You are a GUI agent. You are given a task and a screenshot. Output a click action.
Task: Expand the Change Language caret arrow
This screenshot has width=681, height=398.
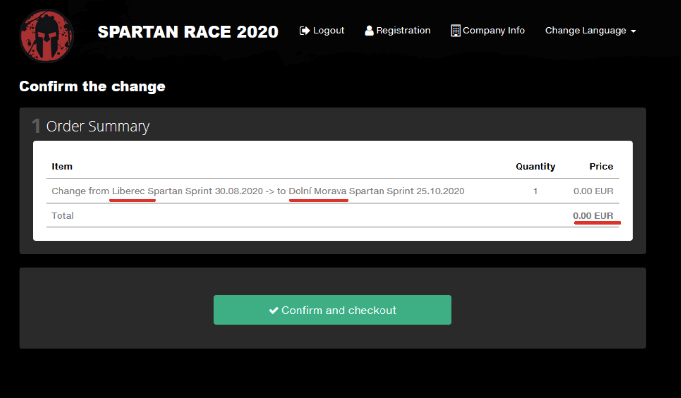click(633, 31)
